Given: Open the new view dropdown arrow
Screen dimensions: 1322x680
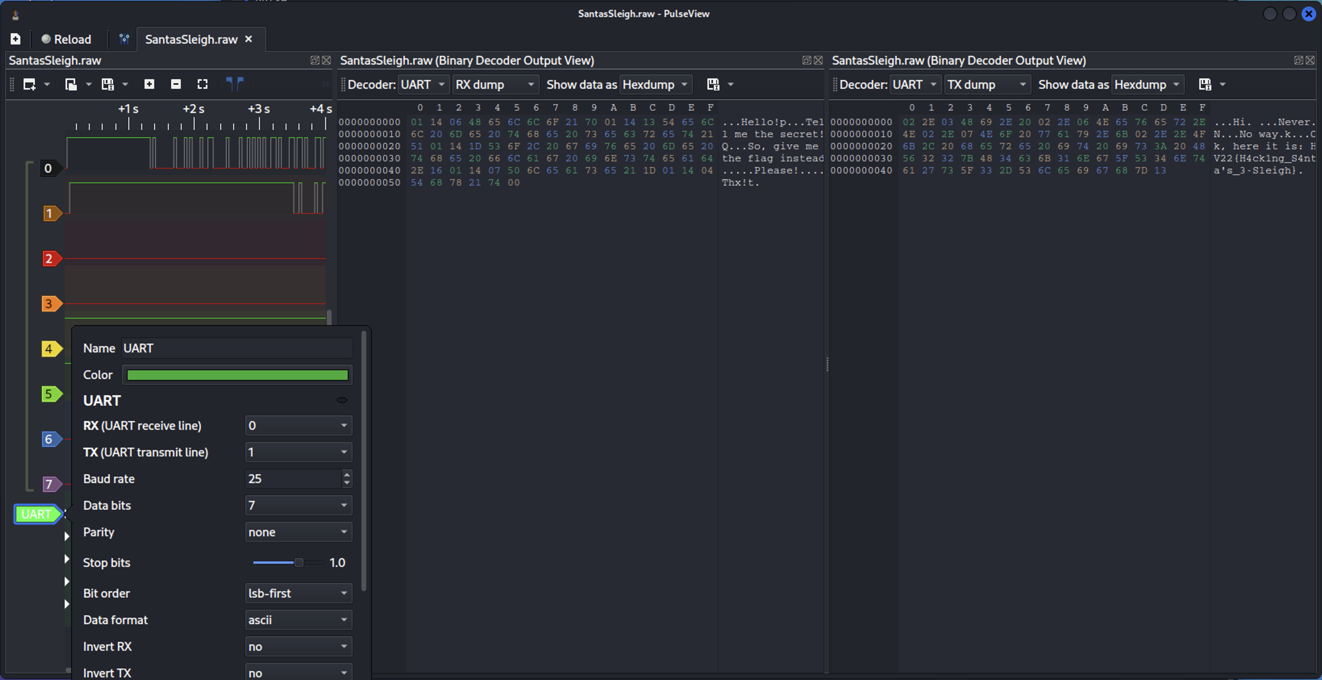Looking at the screenshot, I should (x=47, y=84).
